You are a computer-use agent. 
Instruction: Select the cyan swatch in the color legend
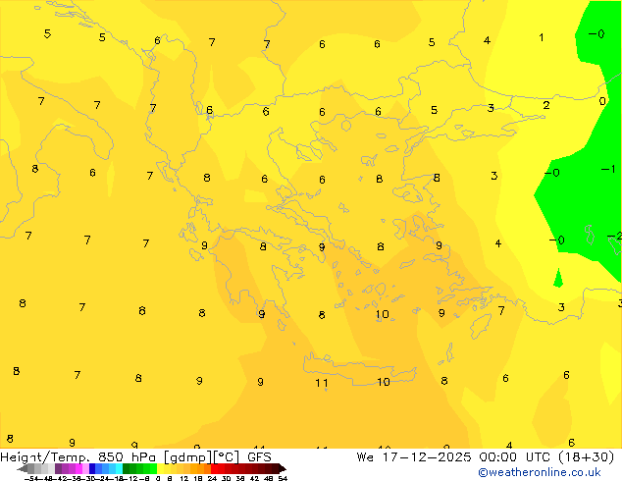point(119,468)
